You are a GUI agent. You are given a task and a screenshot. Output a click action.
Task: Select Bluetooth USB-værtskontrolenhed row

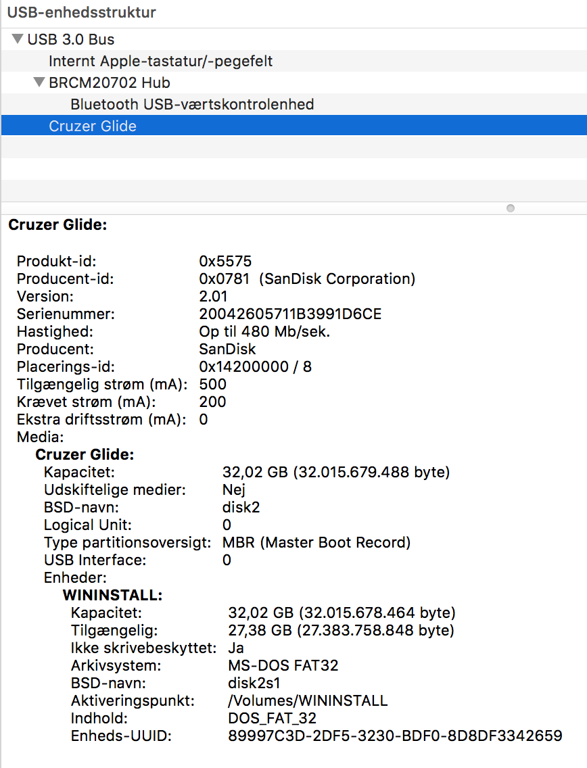tap(294, 104)
